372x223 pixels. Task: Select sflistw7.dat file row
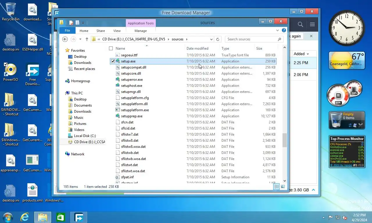[193, 134]
